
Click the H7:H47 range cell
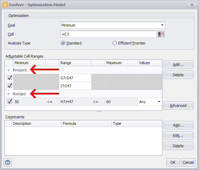point(75,102)
